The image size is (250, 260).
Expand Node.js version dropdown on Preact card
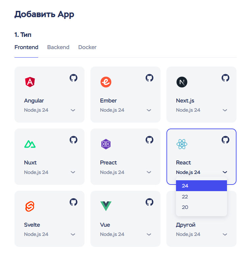pyautogui.click(x=126, y=172)
